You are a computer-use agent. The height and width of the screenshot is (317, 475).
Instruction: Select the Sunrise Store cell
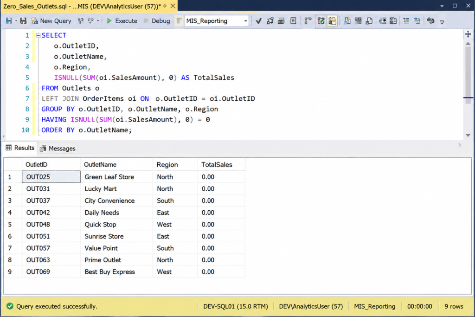tap(116, 236)
